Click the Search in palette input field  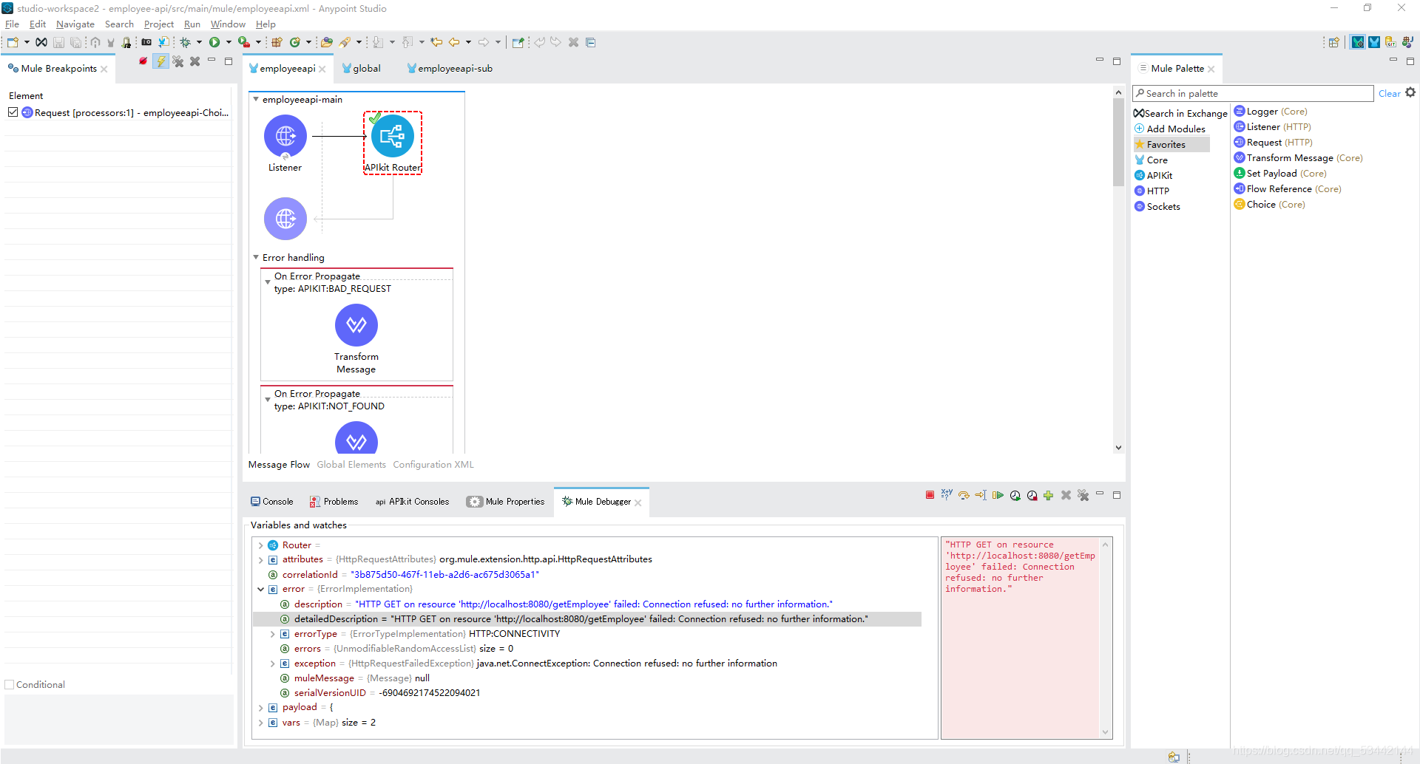click(x=1253, y=93)
